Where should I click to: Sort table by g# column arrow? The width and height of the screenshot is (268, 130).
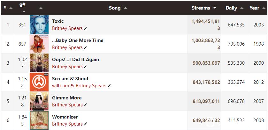click(x=24, y=11)
